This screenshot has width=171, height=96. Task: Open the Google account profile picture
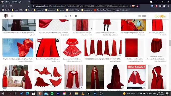pyautogui.click(x=6, y=16)
